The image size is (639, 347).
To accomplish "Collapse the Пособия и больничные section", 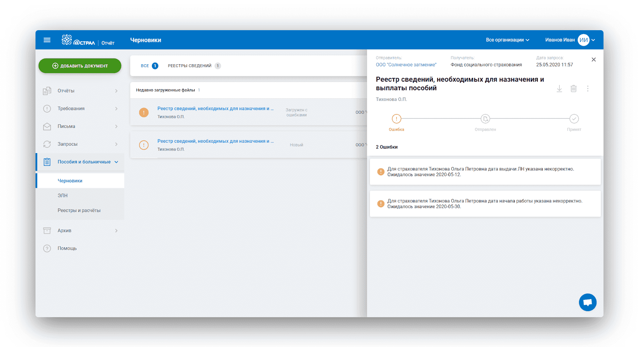I will pos(116,162).
